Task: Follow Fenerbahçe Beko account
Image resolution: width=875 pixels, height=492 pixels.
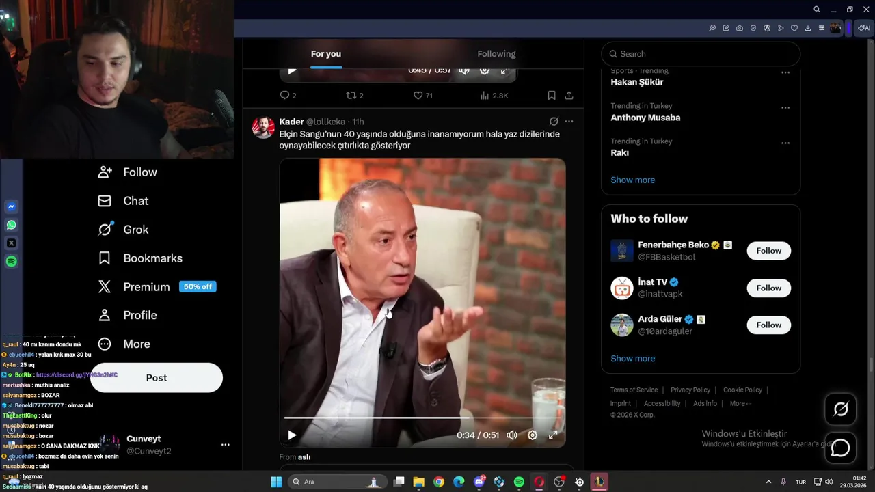Action: (768, 251)
